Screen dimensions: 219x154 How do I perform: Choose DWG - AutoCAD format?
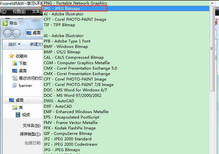126,101
